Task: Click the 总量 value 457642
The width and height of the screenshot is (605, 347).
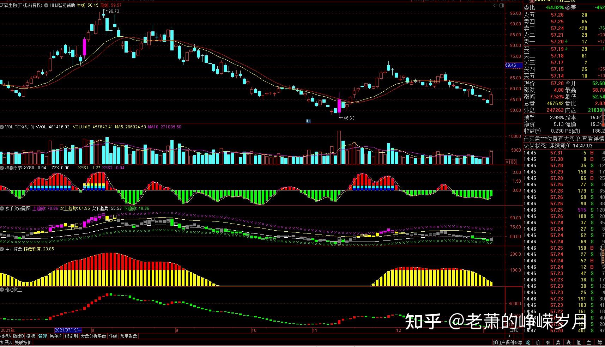Action: [555, 103]
